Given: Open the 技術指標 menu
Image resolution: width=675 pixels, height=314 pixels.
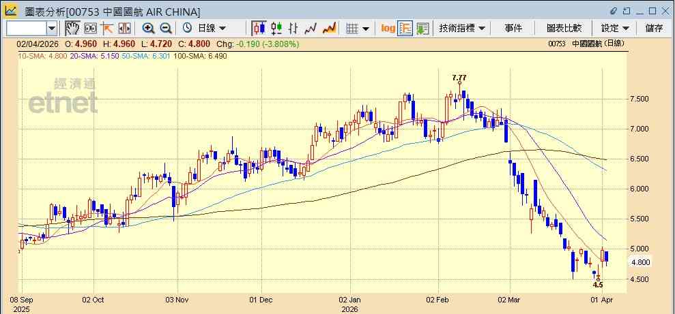Looking at the screenshot, I should pos(462,28).
